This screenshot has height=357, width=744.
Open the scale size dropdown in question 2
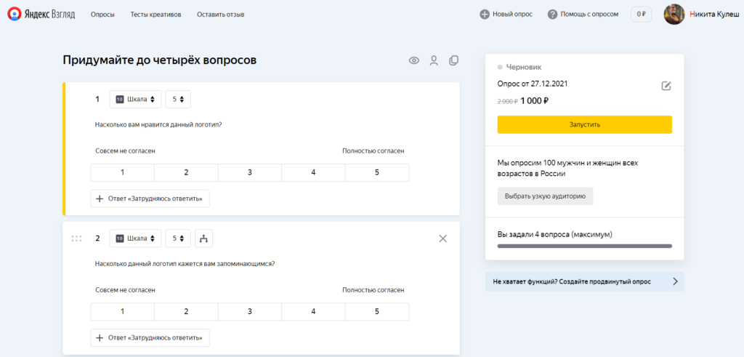pyautogui.click(x=178, y=238)
